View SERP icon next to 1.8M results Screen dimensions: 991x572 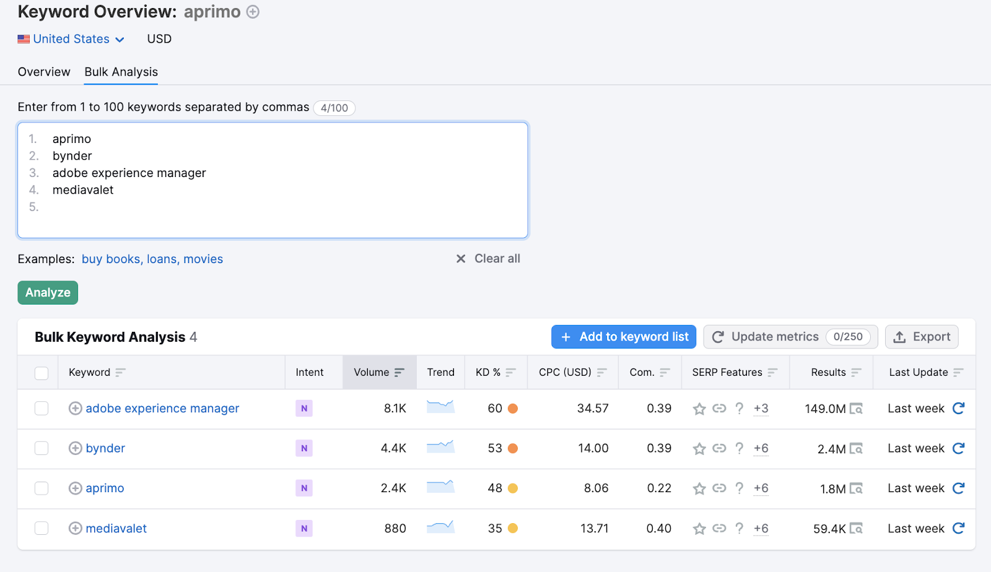(x=856, y=488)
